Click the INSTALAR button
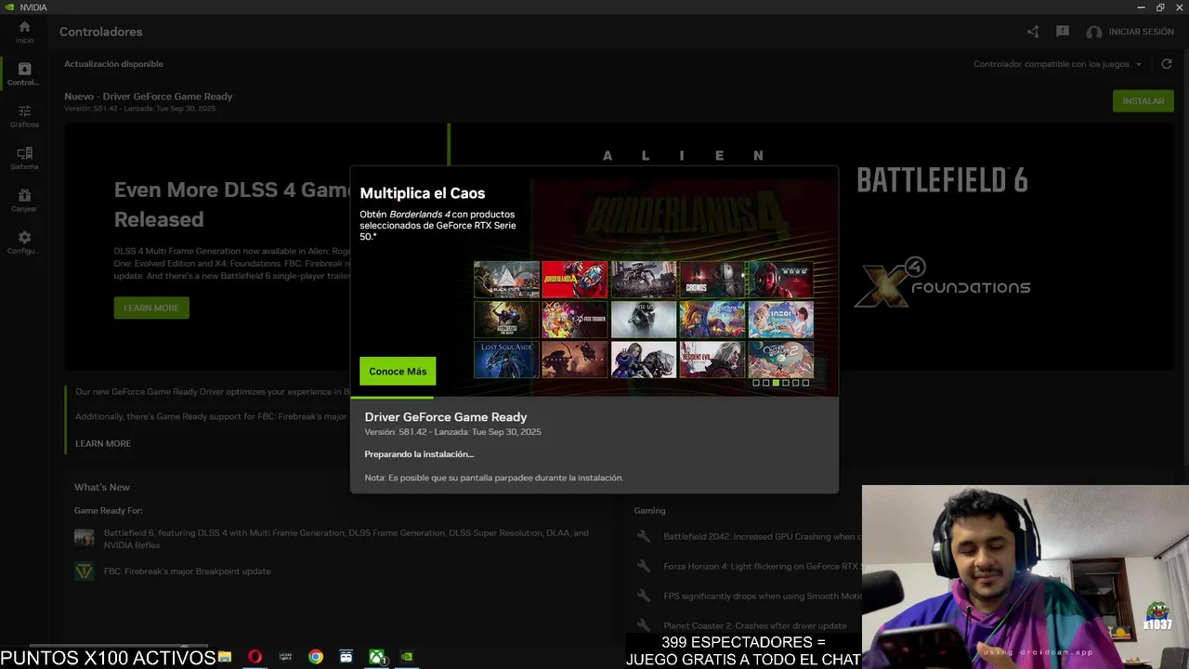The width and height of the screenshot is (1189, 669). click(x=1143, y=100)
